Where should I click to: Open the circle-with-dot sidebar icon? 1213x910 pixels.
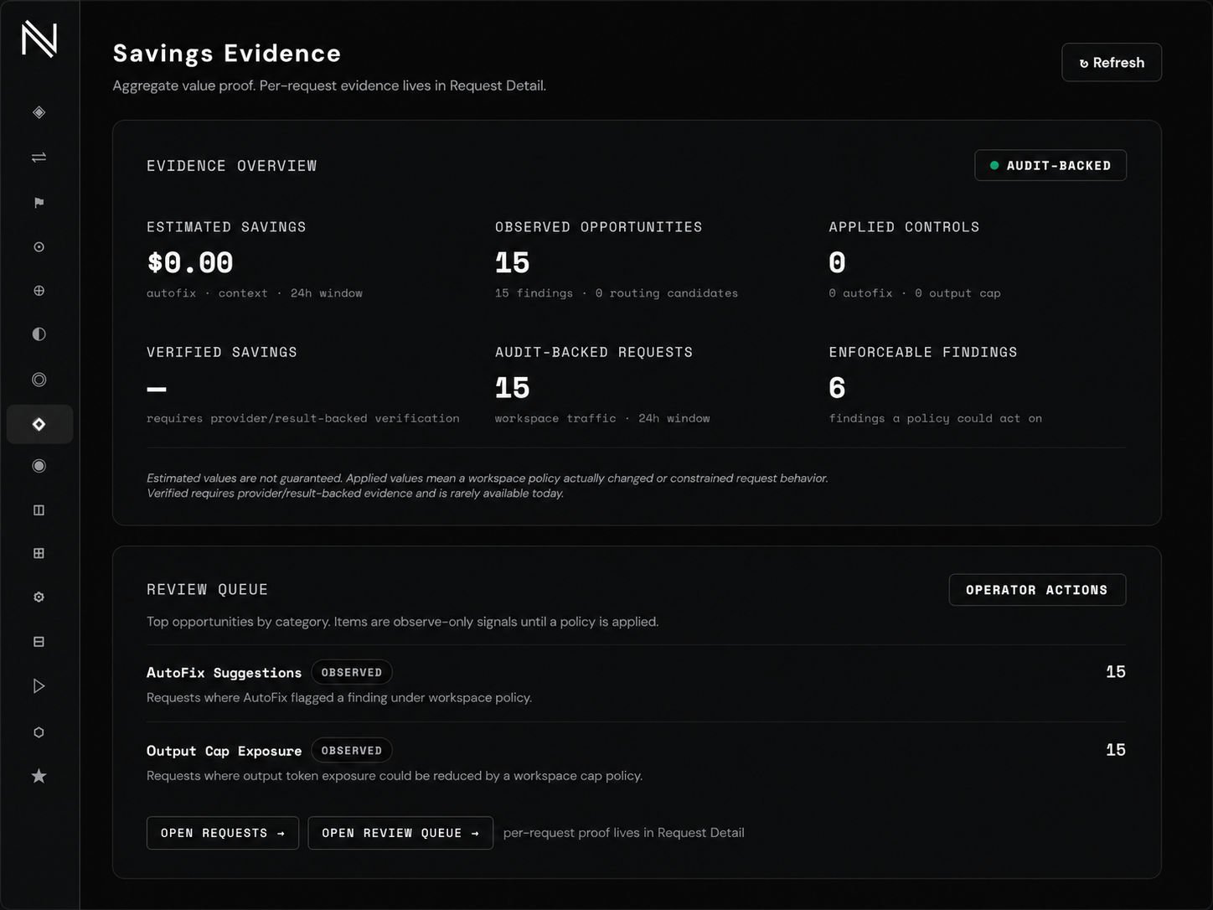[39, 247]
